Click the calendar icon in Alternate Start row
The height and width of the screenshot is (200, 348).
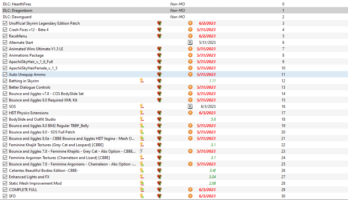pos(190,42)
